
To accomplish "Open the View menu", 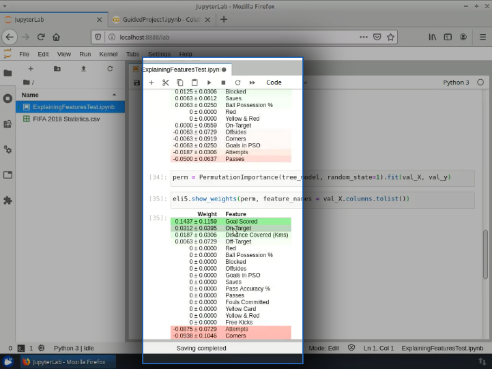I will click(64, 54).
